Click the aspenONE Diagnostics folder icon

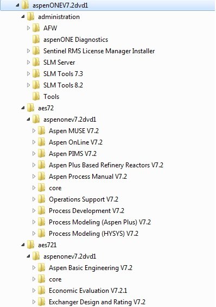coord(36,39)
